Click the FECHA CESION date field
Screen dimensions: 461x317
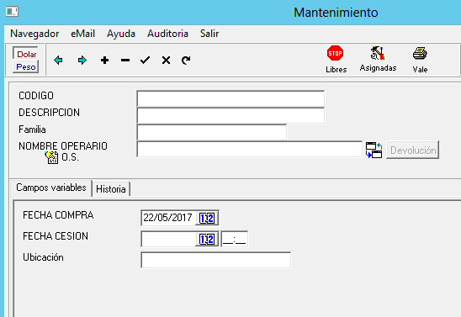coord(168,239)
